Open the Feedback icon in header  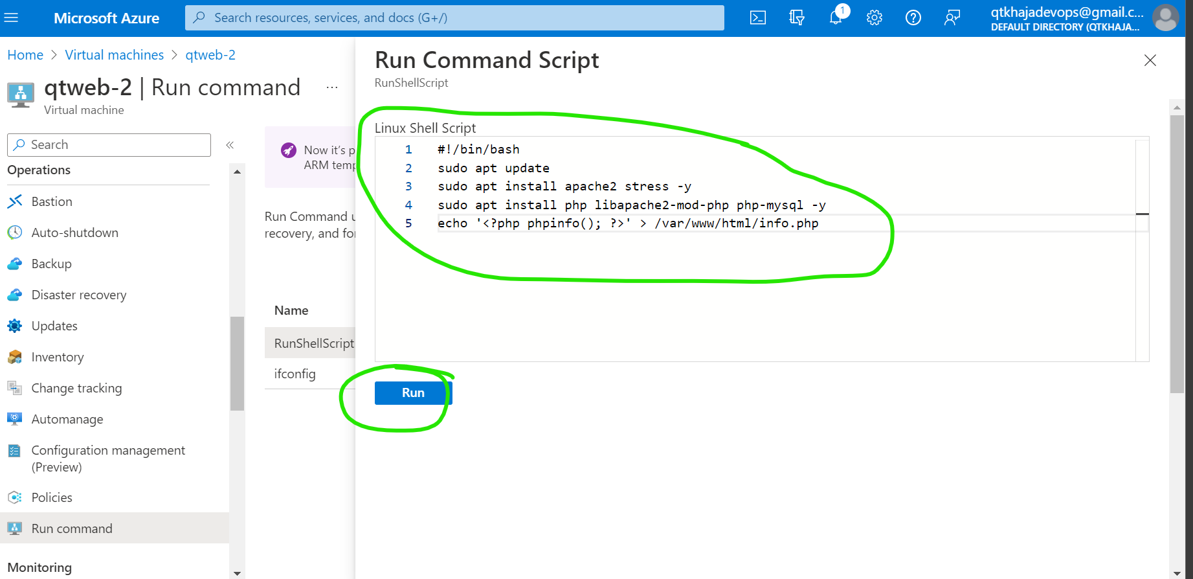click(952, 18)
